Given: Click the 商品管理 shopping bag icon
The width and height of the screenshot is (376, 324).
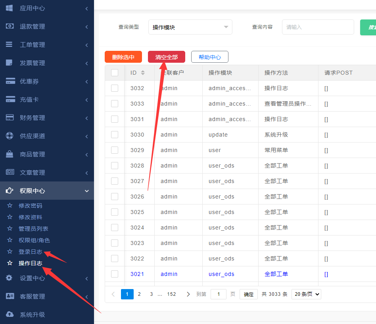Looking at the screenshot, I should click(x=10, y=154).
